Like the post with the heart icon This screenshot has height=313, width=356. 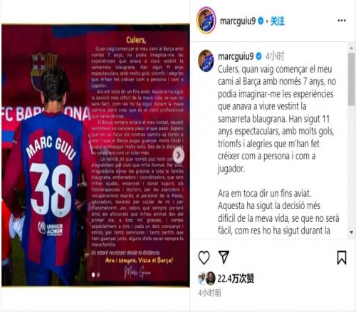(x=204, y=258)
